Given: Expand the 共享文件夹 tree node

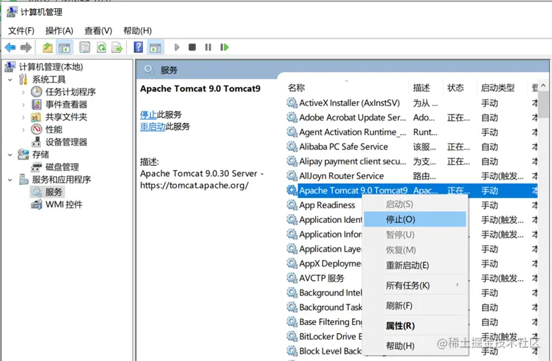Looking at the screenshot, I should (23, 118).
